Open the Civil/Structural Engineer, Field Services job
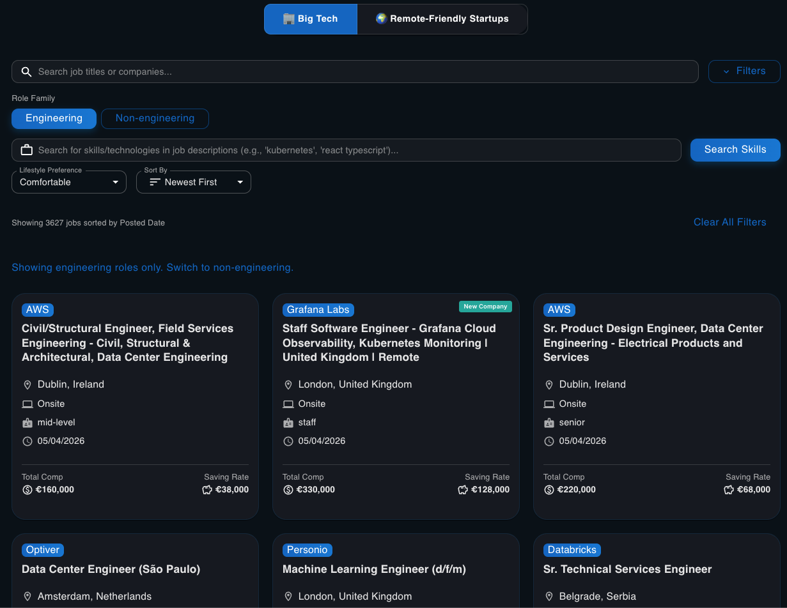 pyautogui.click(x=128, y=343)
